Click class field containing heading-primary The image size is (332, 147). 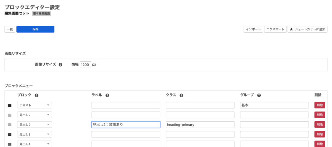pyautogui.click(x=200, y=124)
